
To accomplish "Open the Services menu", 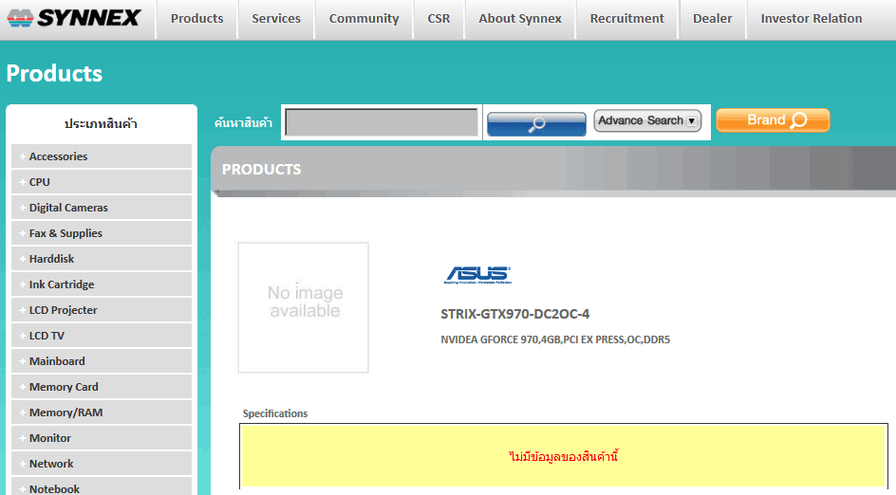I will pyautogui.click(x=276, y=19).
